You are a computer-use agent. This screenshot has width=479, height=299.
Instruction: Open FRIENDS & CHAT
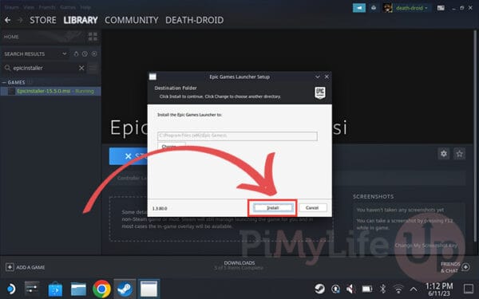455,267
